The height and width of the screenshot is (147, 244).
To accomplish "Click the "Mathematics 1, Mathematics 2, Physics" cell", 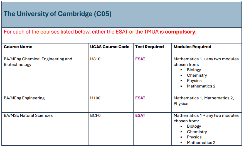I will pos(204,101).
